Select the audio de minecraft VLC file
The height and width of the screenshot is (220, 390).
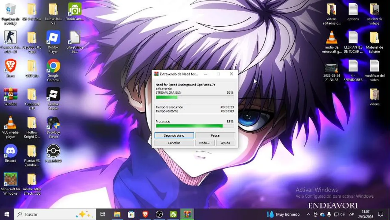(332, 42)
